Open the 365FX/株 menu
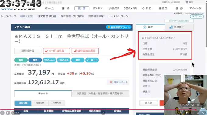Viewport: 207px width, 115px height. (x=130, y=8)
